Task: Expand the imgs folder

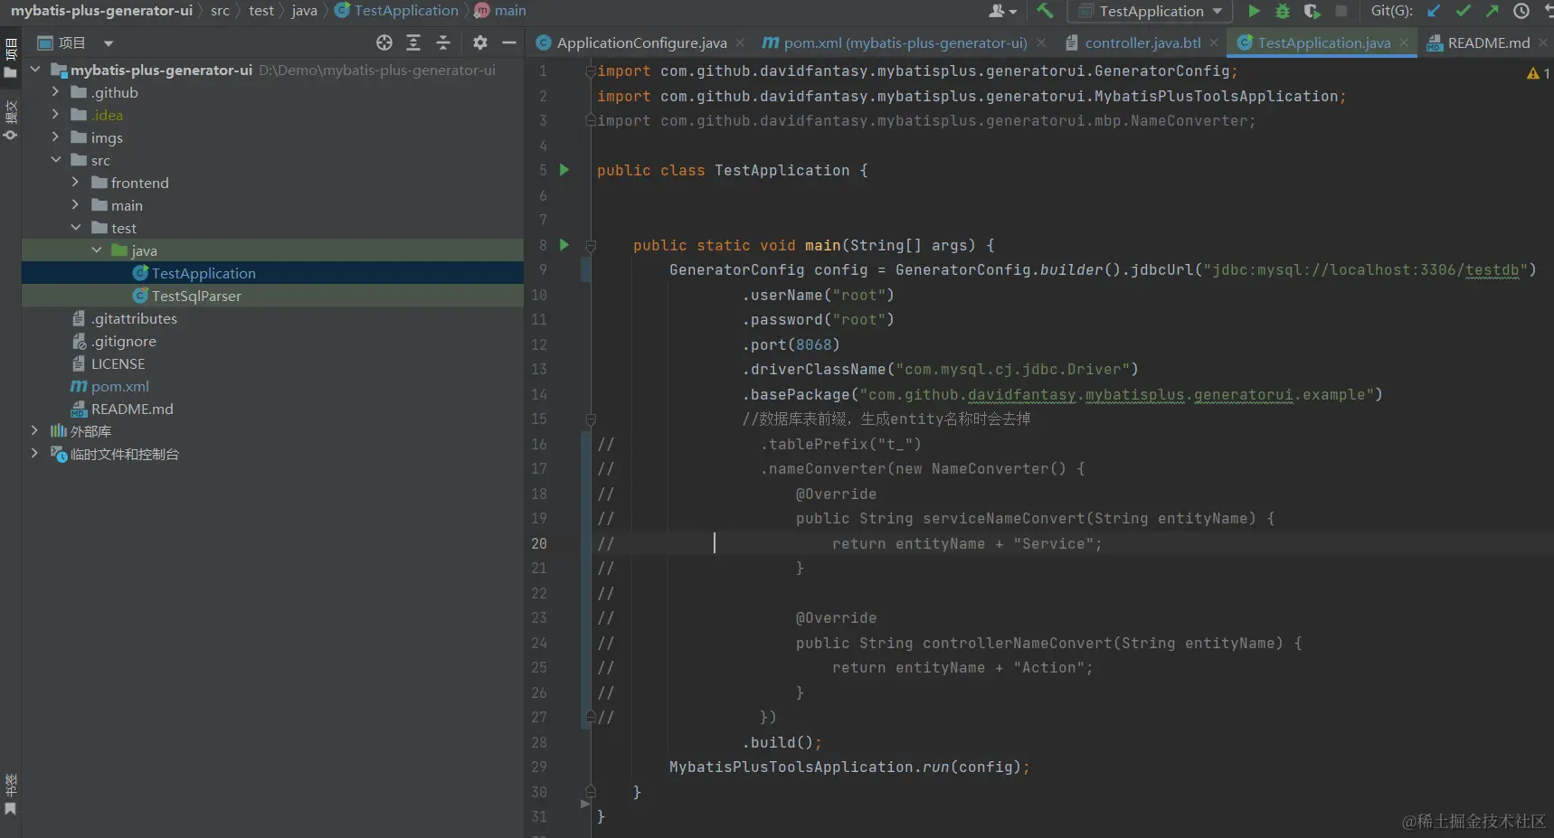Action: tap(55, 137)
